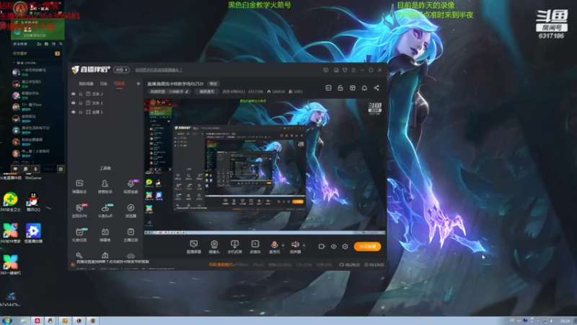The height and width of the screenshot is (325, 577).
Task: Open streaming settings gear icon
Action: pyautogui.click(x=345, y=246)
